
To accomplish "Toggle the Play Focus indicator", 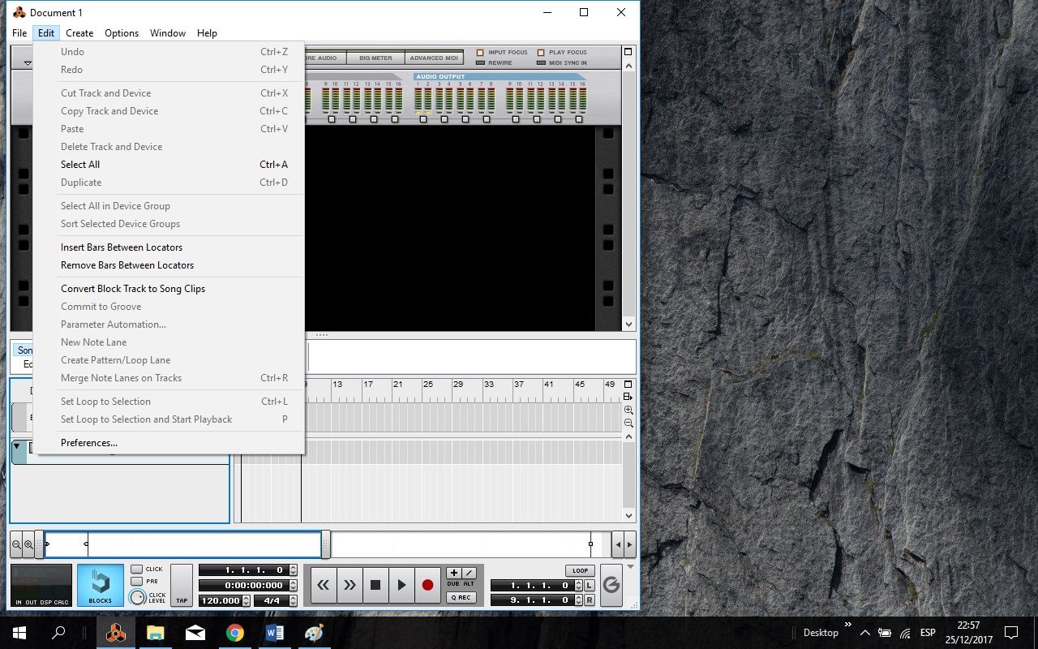I will [541, 53].
